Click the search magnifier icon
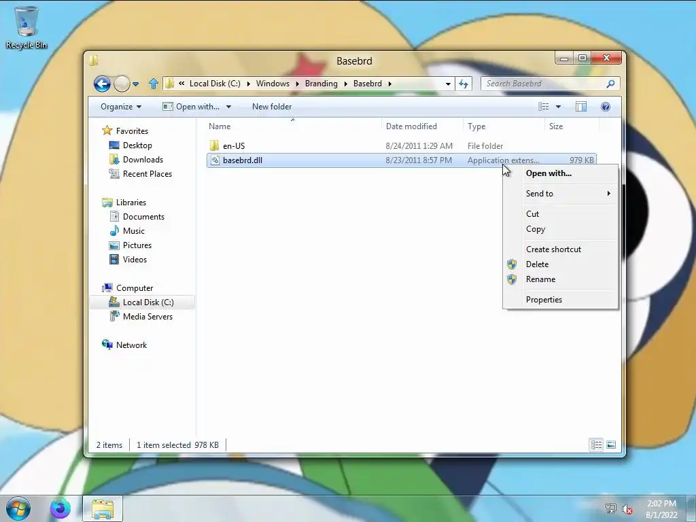The height and width of the screenshot is (522, 696). (610, 84)
